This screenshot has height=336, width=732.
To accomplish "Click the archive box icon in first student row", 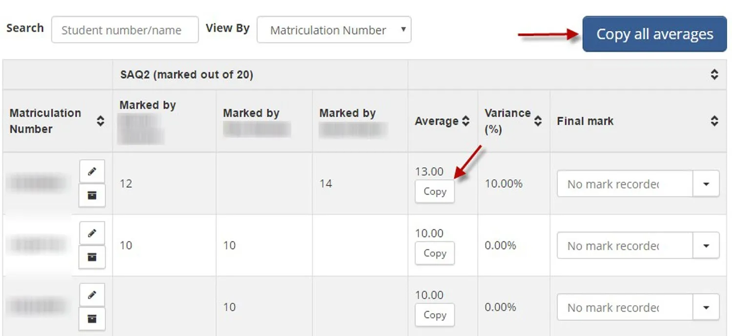I will coord(92,196).
